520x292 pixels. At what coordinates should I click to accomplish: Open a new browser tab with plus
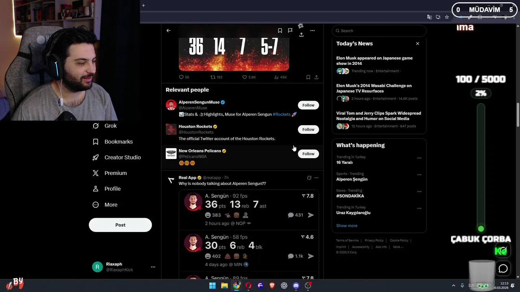coord(143,5)
